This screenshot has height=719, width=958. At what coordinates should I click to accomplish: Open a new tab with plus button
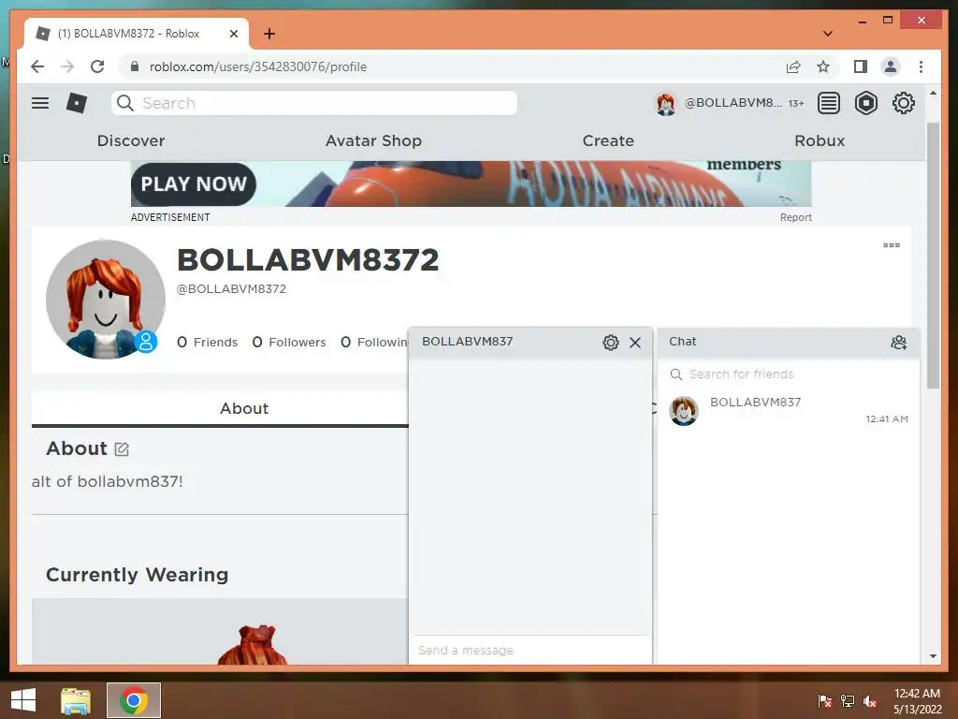click(x=269, y=34)
